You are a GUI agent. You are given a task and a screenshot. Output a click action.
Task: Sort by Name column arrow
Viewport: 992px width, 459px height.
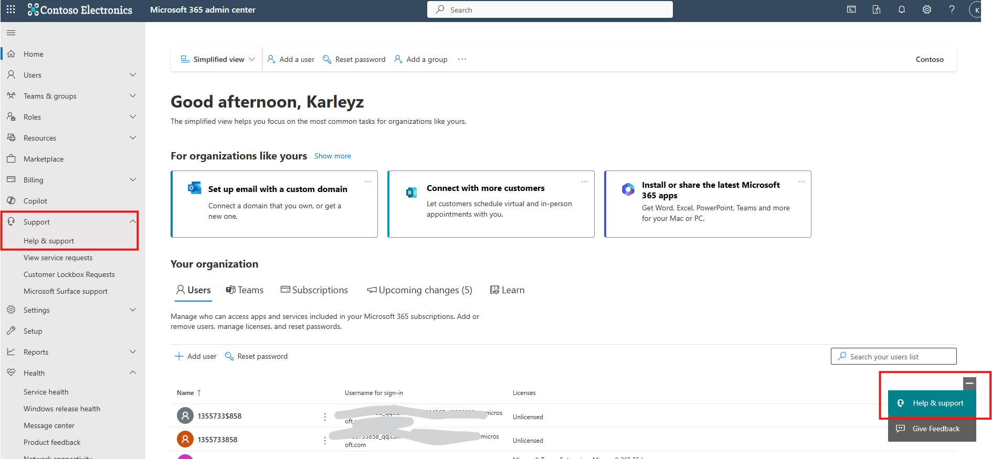coord(199,393)
